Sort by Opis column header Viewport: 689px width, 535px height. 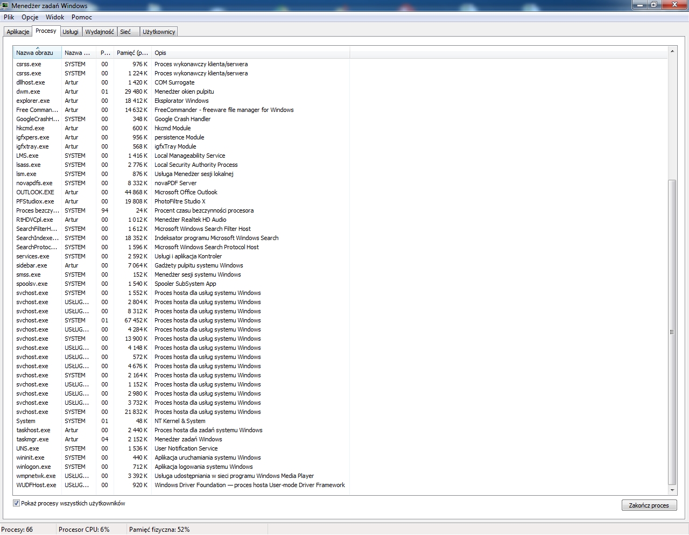point(250,53)
